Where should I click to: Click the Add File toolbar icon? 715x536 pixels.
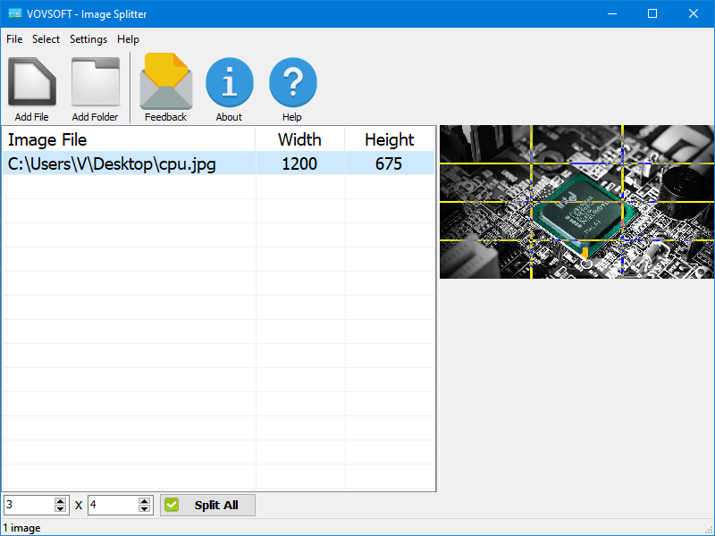pyautogui.click(x=32, y=82)
